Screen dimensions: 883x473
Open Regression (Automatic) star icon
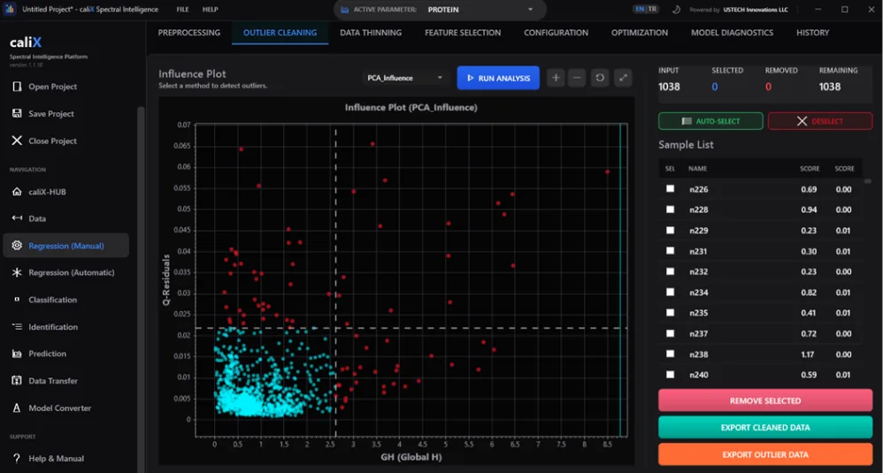(x=17, y=272)
